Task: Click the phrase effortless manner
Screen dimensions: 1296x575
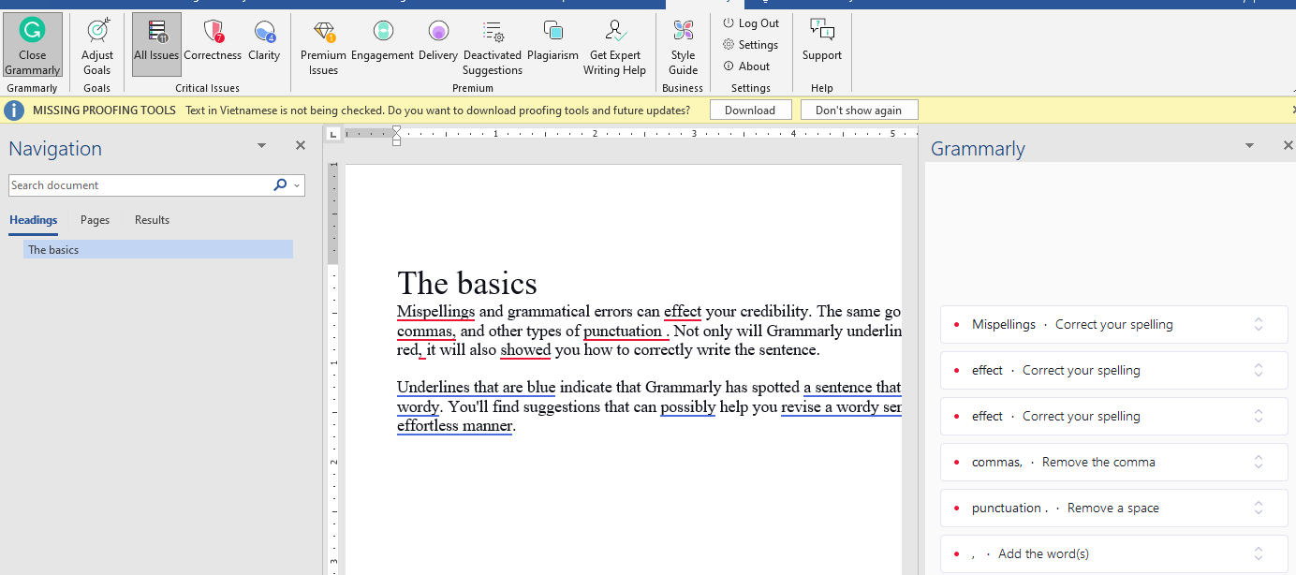Action: point(454,426)
